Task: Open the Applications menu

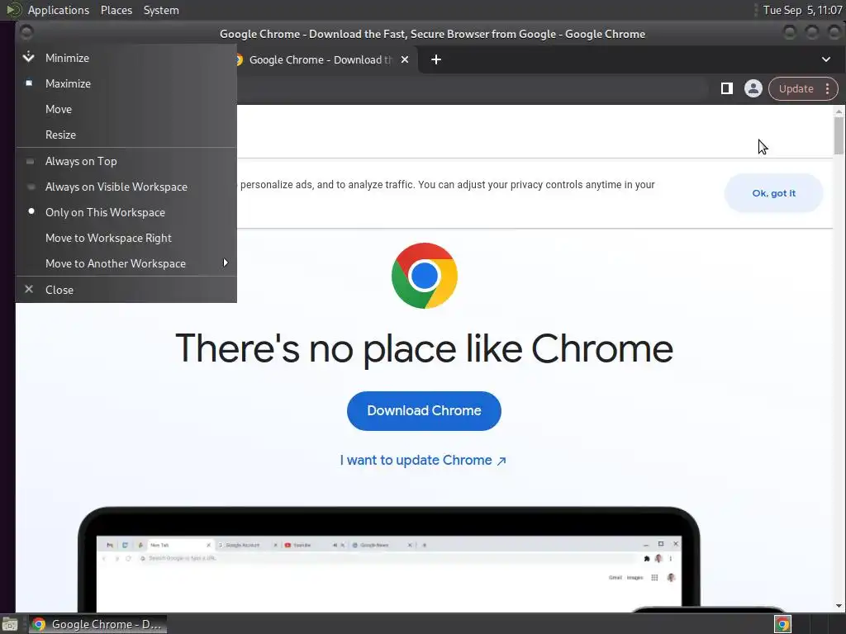Action: [59, 10]
